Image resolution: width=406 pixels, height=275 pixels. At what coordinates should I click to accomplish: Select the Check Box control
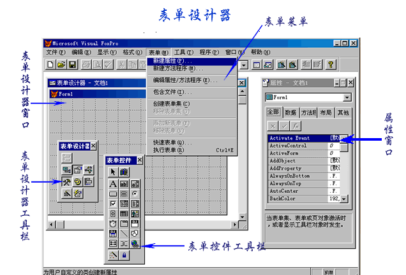[113, 204]
